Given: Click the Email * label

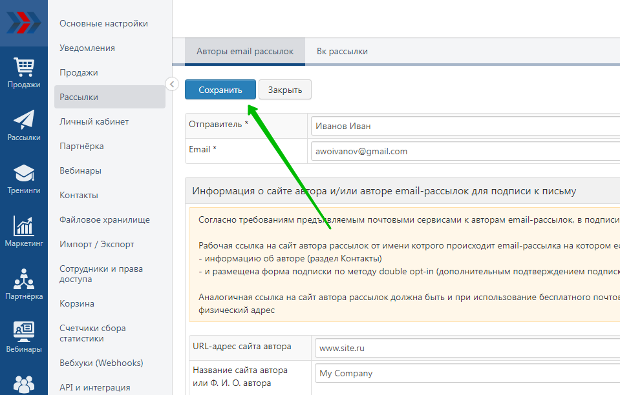Looking at the screenshot, I should click(x=202, y=149).
